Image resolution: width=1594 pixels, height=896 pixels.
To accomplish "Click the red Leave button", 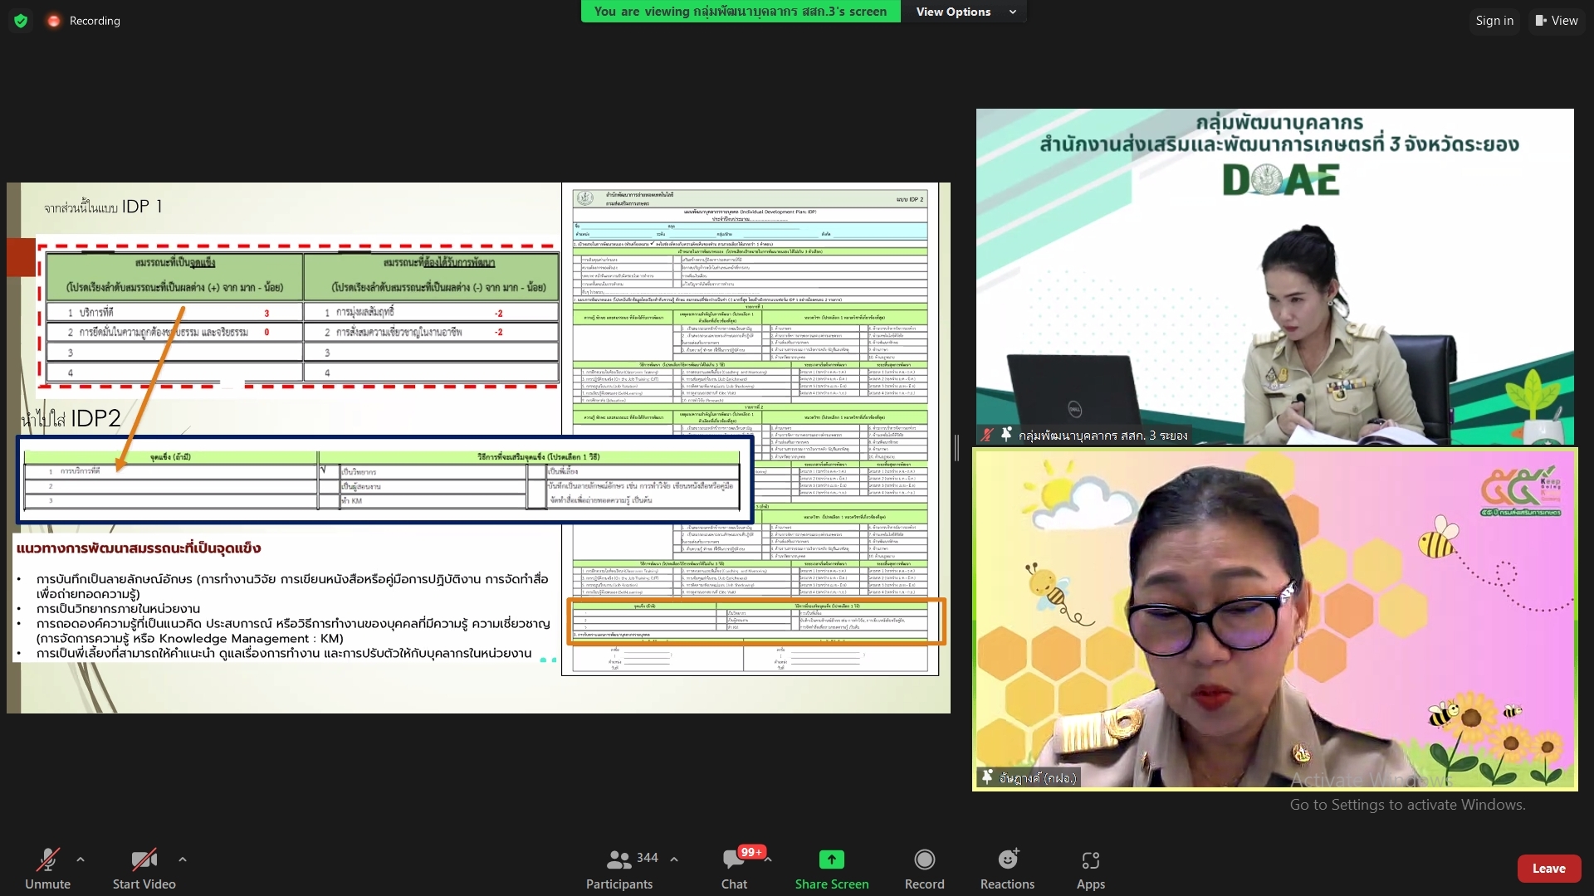I will pos(1548,869).
